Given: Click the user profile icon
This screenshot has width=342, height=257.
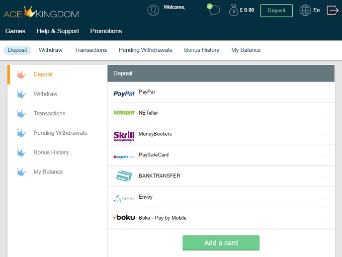Looking at the screenshot, I should pos(153,10).
